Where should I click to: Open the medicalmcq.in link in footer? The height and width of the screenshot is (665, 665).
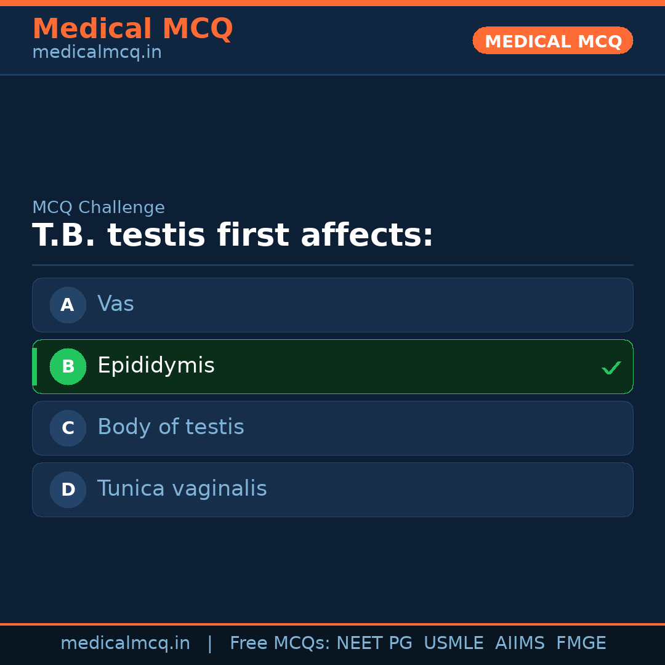[125, 643]
